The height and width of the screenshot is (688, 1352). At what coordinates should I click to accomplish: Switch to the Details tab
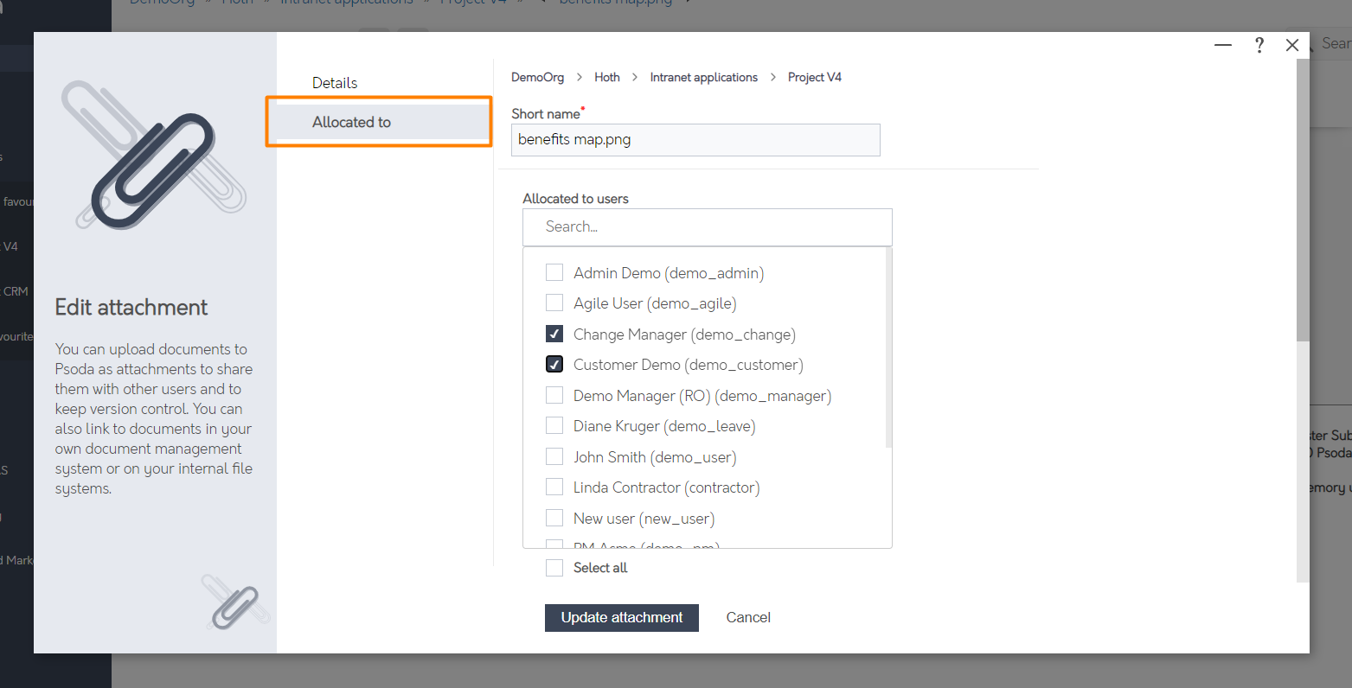(335, 82)
